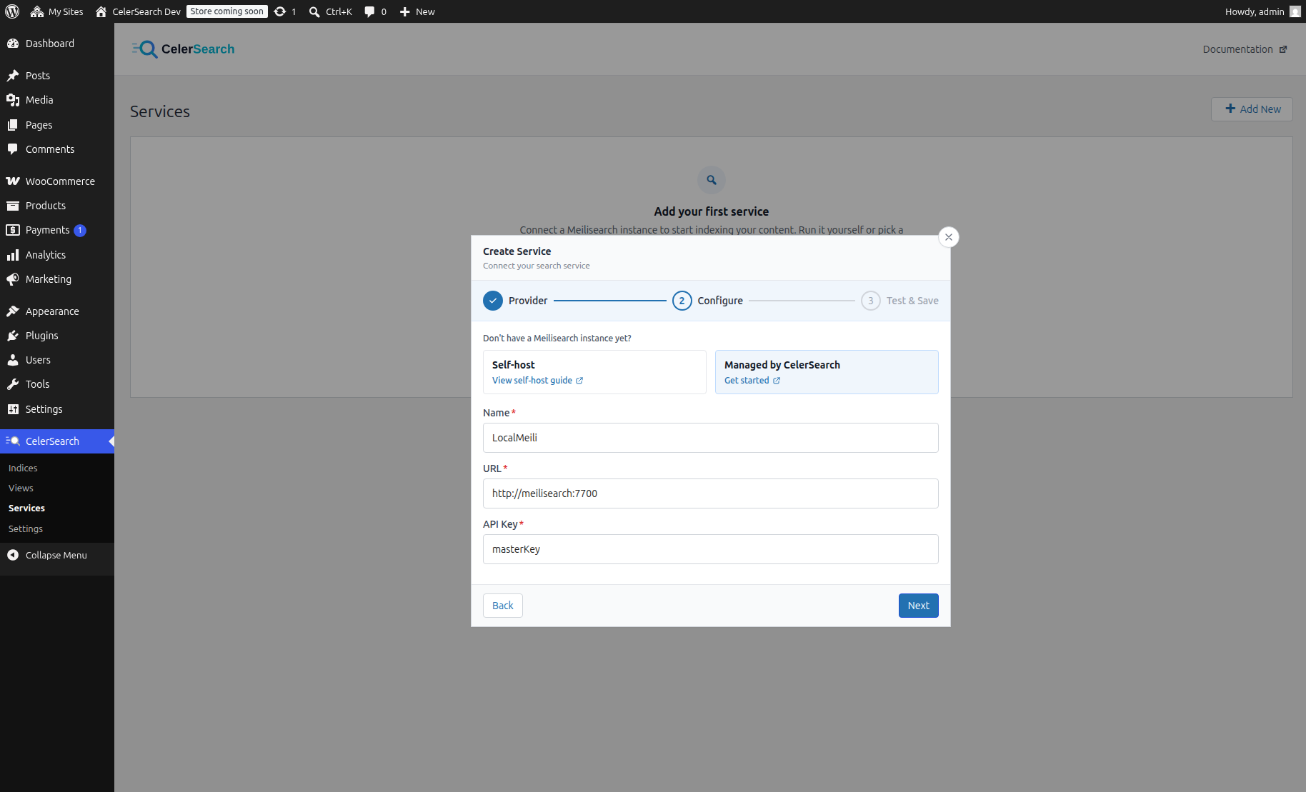
Task: Open the CelerSearch sidebar menu
Action: click(57, 441)
